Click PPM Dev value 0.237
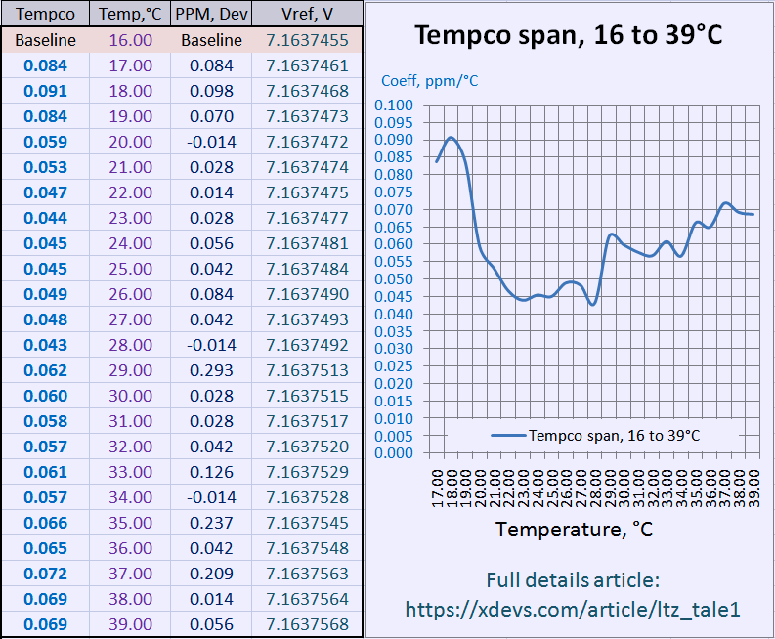Image resolution: width=775 pixels, height=639 pixels. [211, 523]
